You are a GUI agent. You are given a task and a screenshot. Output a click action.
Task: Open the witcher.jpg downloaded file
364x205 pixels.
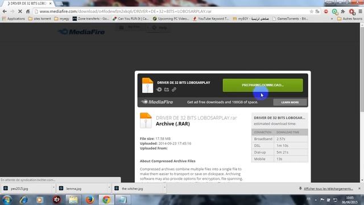[138, 188]
